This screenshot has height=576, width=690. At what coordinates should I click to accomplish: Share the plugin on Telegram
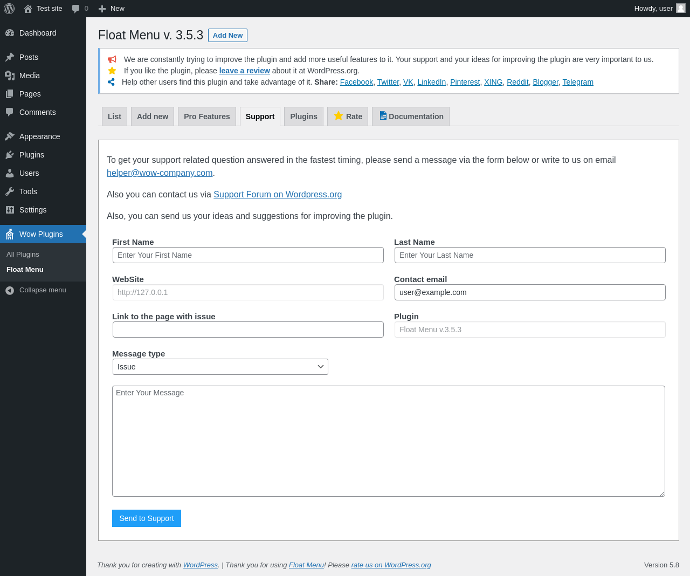578,82
